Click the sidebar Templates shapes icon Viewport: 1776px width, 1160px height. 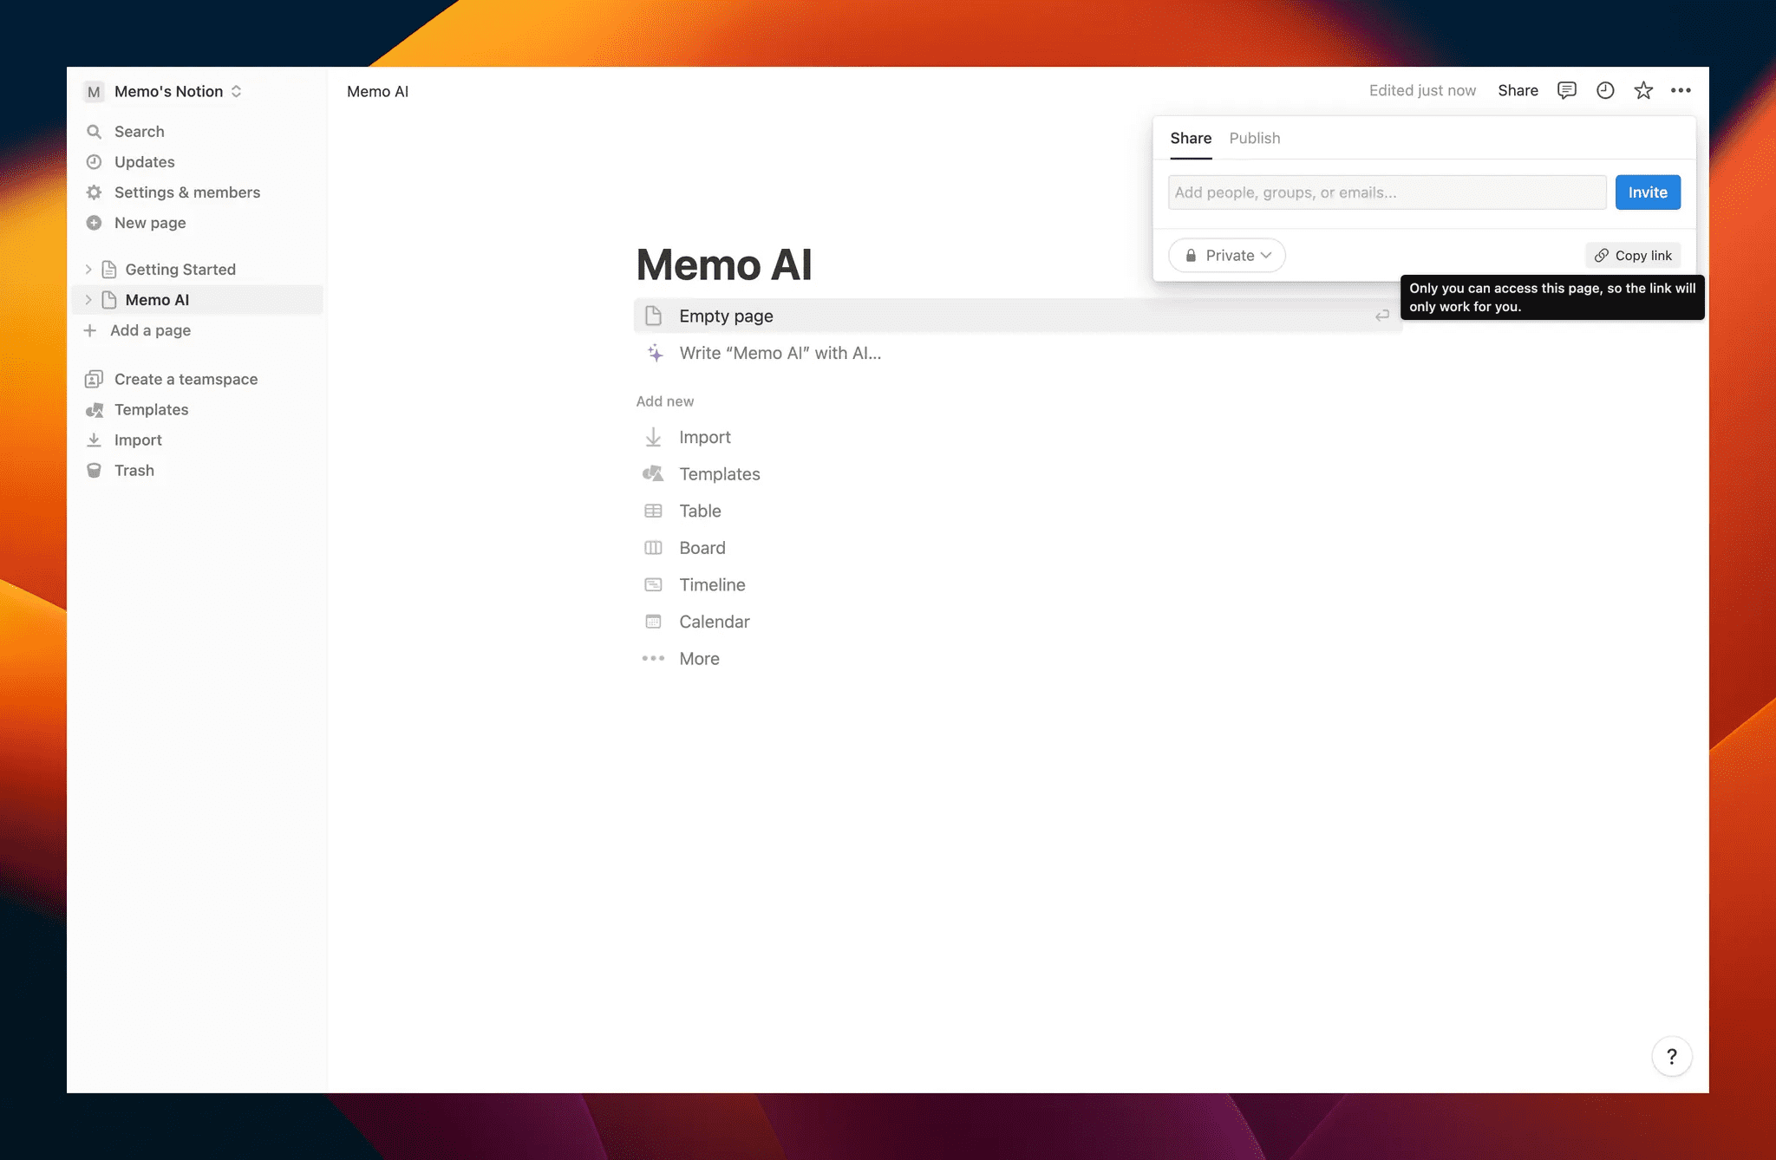coord(94,410)
